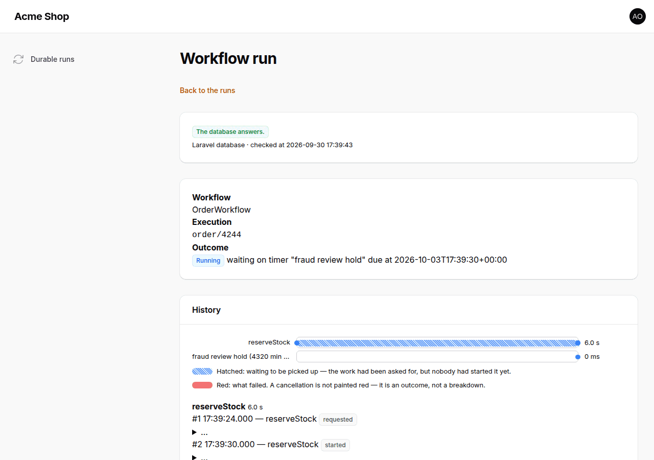Expand details under event #1 reserveStock requested
The width and height of the screenshot is (654, 460).
coord(200,432)
